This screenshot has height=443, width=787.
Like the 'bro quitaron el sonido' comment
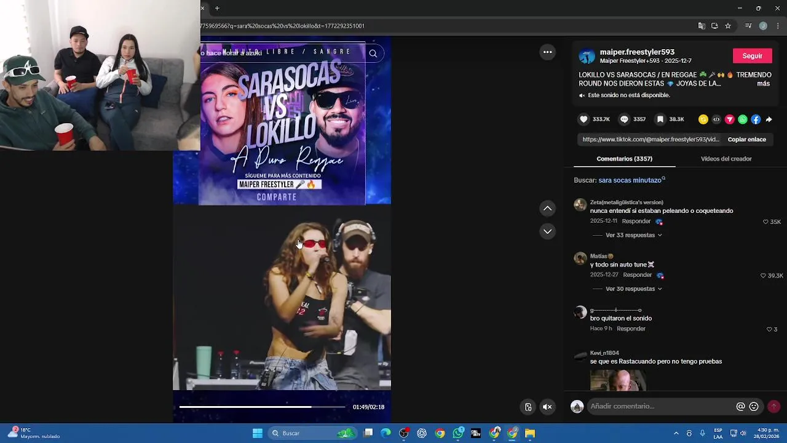coord(769,329)
